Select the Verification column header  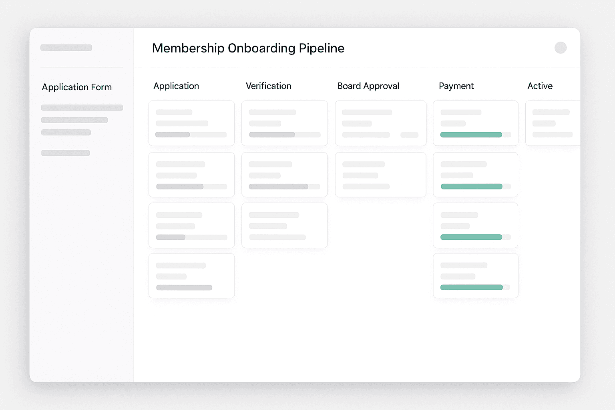(x=269, y=86)
